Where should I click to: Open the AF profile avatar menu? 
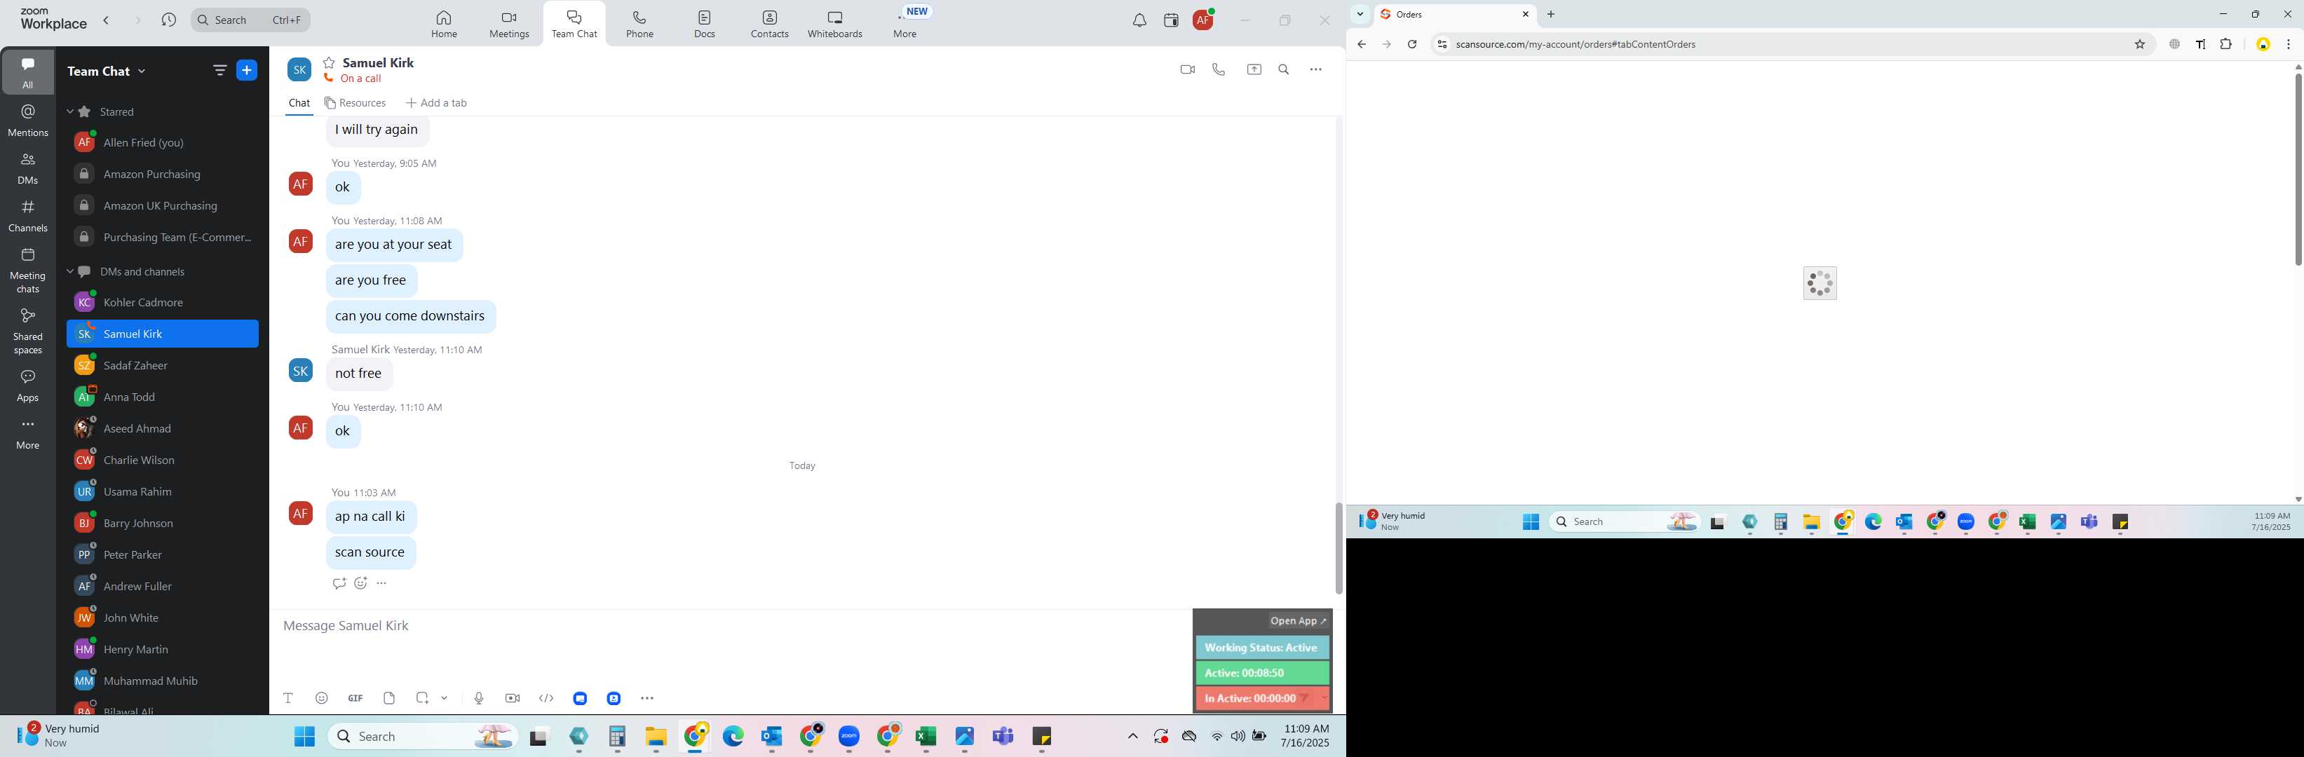(x=1204, y=20)
